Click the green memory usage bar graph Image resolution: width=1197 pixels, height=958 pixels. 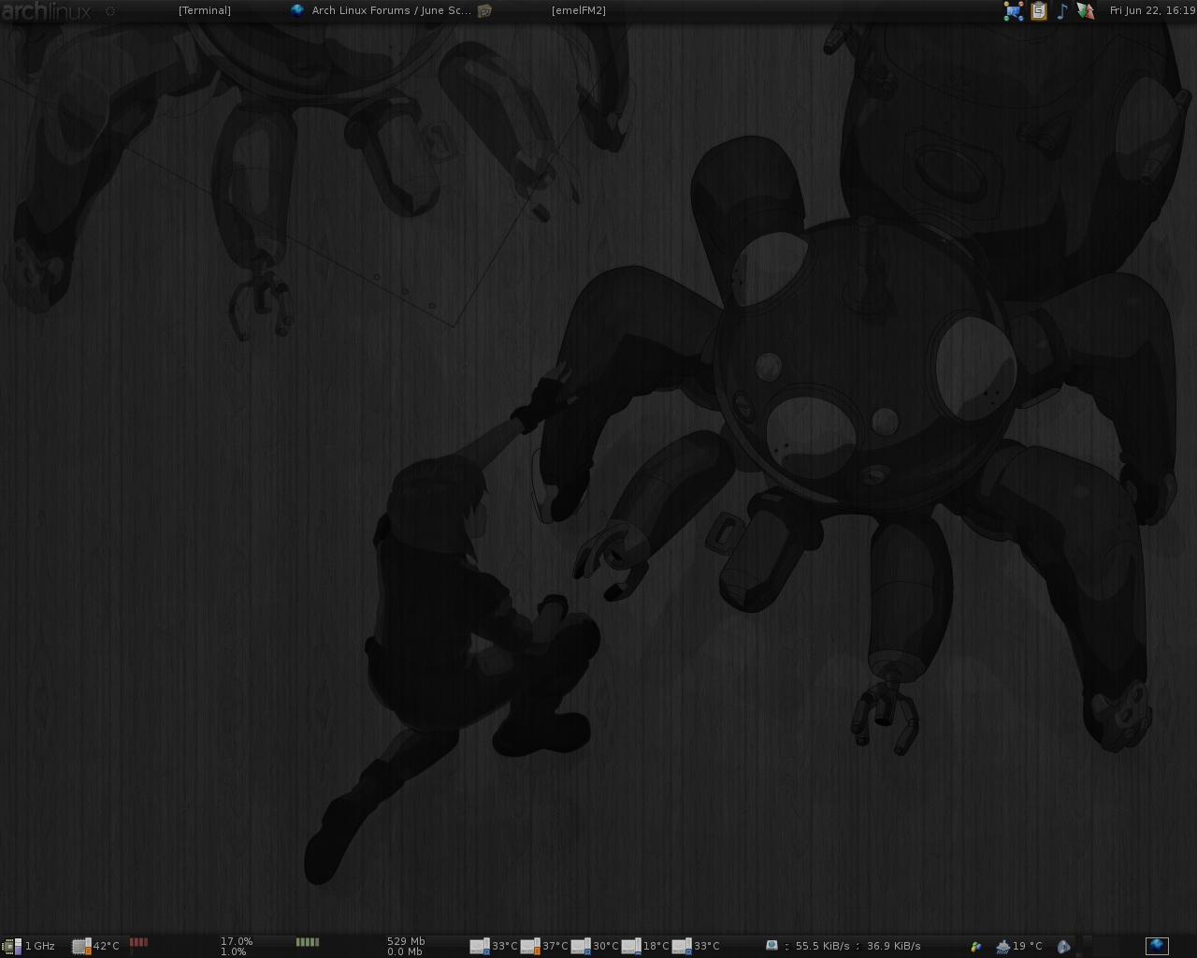(307, 942)
